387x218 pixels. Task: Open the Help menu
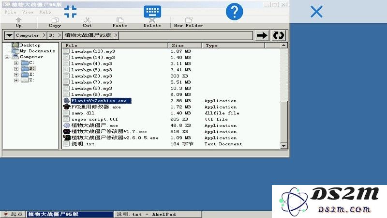pos(45,12)
